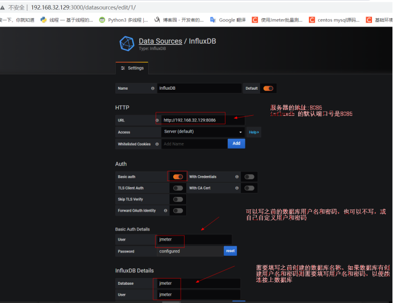
Task: Click the HTTP section heading
Action: (x=122, y=108)
